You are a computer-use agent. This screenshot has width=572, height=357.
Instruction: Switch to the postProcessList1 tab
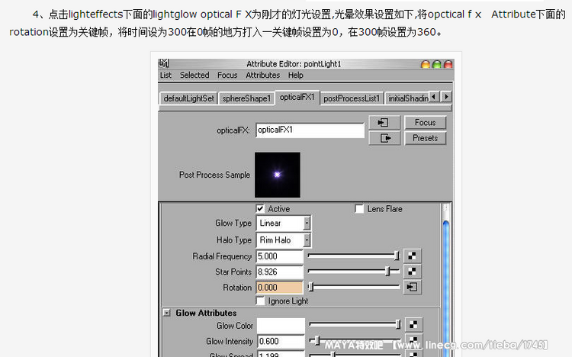click(x=351, y=98)
